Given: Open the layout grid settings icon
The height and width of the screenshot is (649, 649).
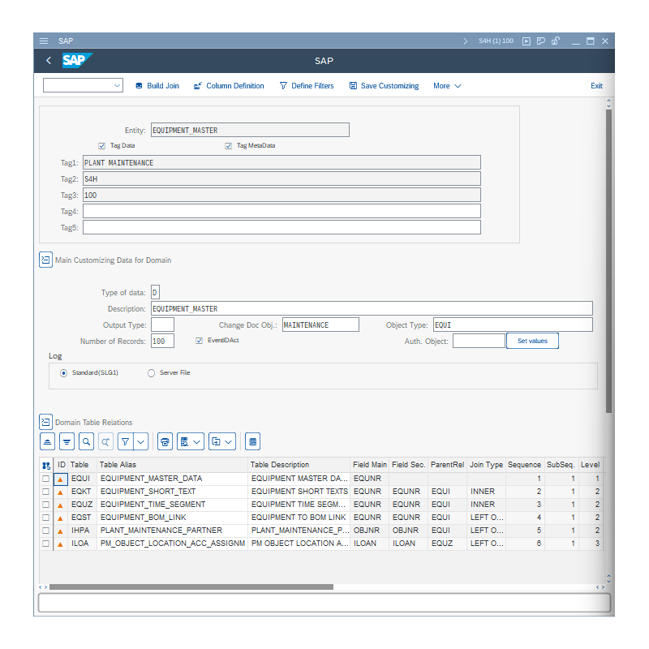Looking at the screenshot, I should tap(252, 441).
